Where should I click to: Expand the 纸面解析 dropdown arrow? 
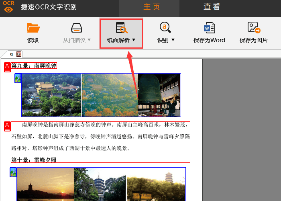134,40
